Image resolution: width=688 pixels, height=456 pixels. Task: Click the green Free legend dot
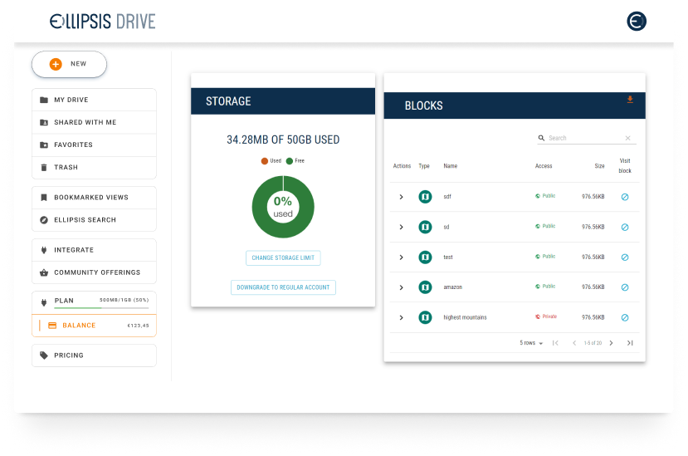pyautogui.click(x=290, y=161)
